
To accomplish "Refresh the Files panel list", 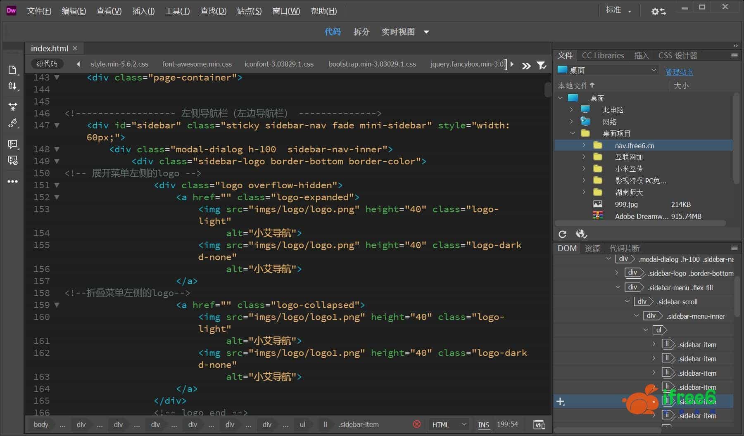I will (x=562, y=234).
